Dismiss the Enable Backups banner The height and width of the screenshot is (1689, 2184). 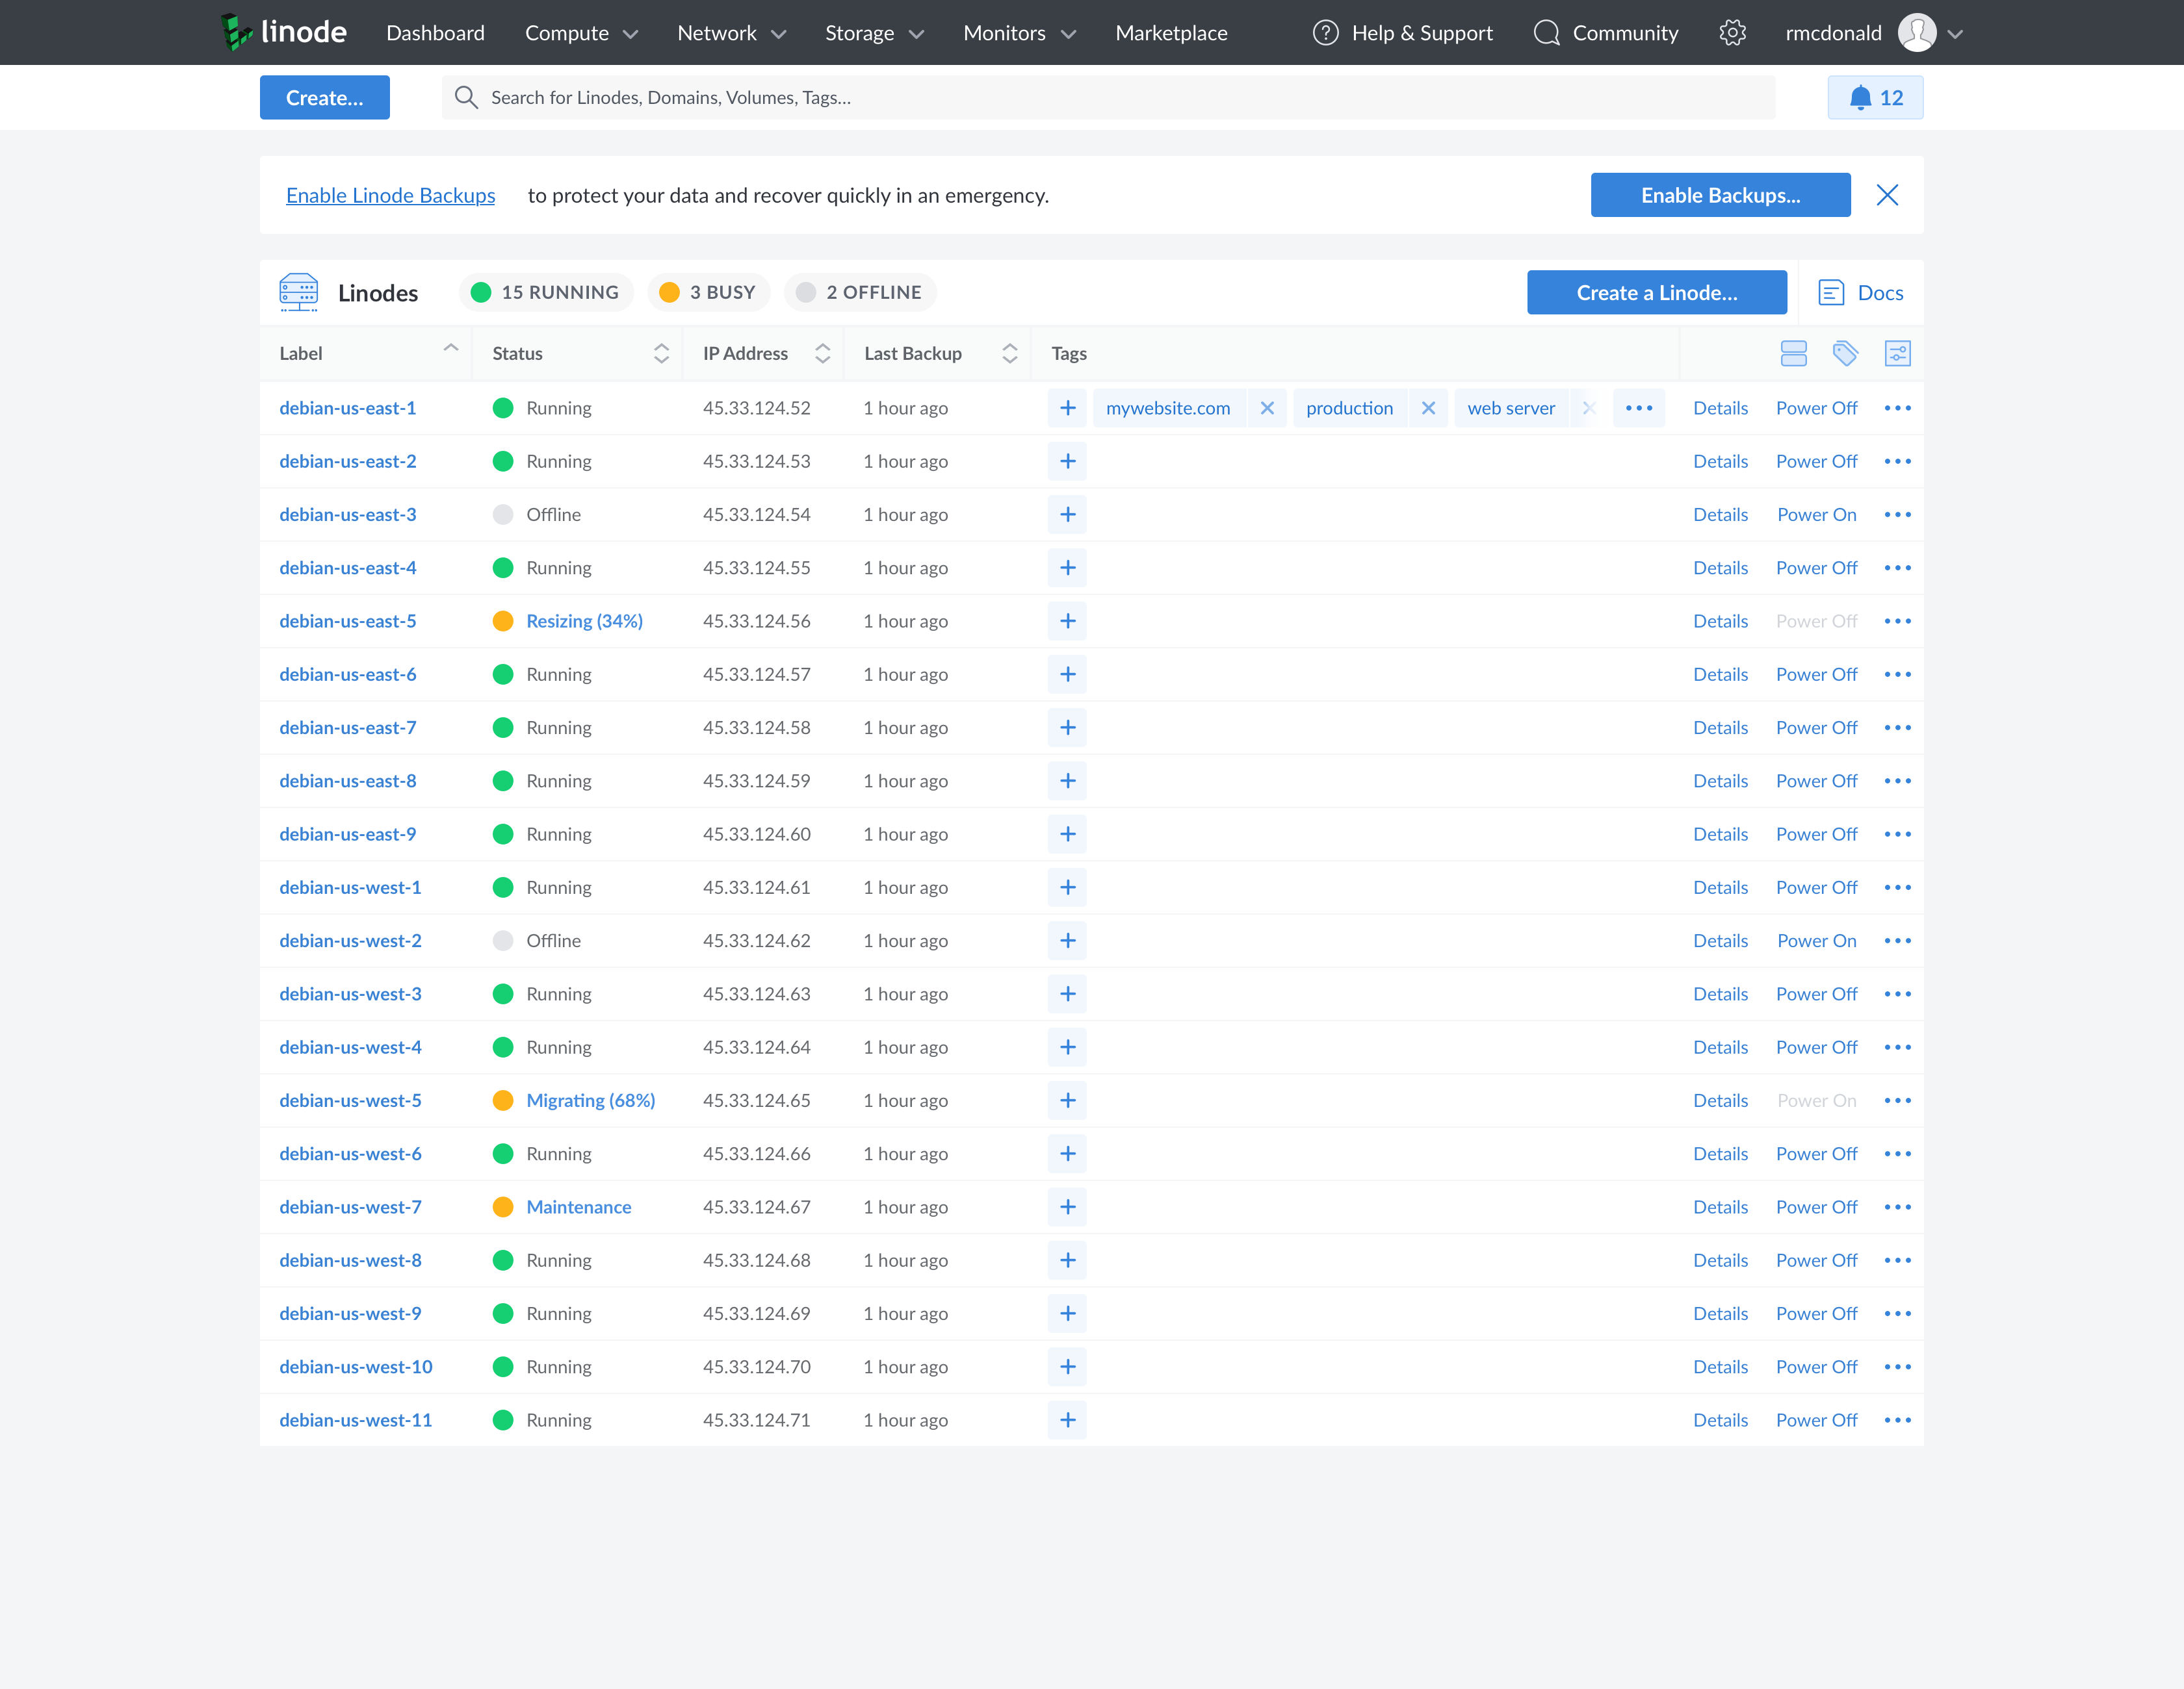[1887, 195]
